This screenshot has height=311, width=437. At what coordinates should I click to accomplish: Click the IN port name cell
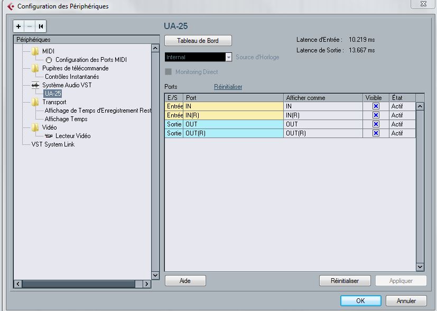233,106
